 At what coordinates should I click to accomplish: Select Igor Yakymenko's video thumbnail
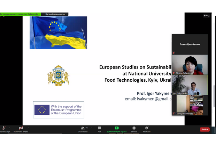190,85
